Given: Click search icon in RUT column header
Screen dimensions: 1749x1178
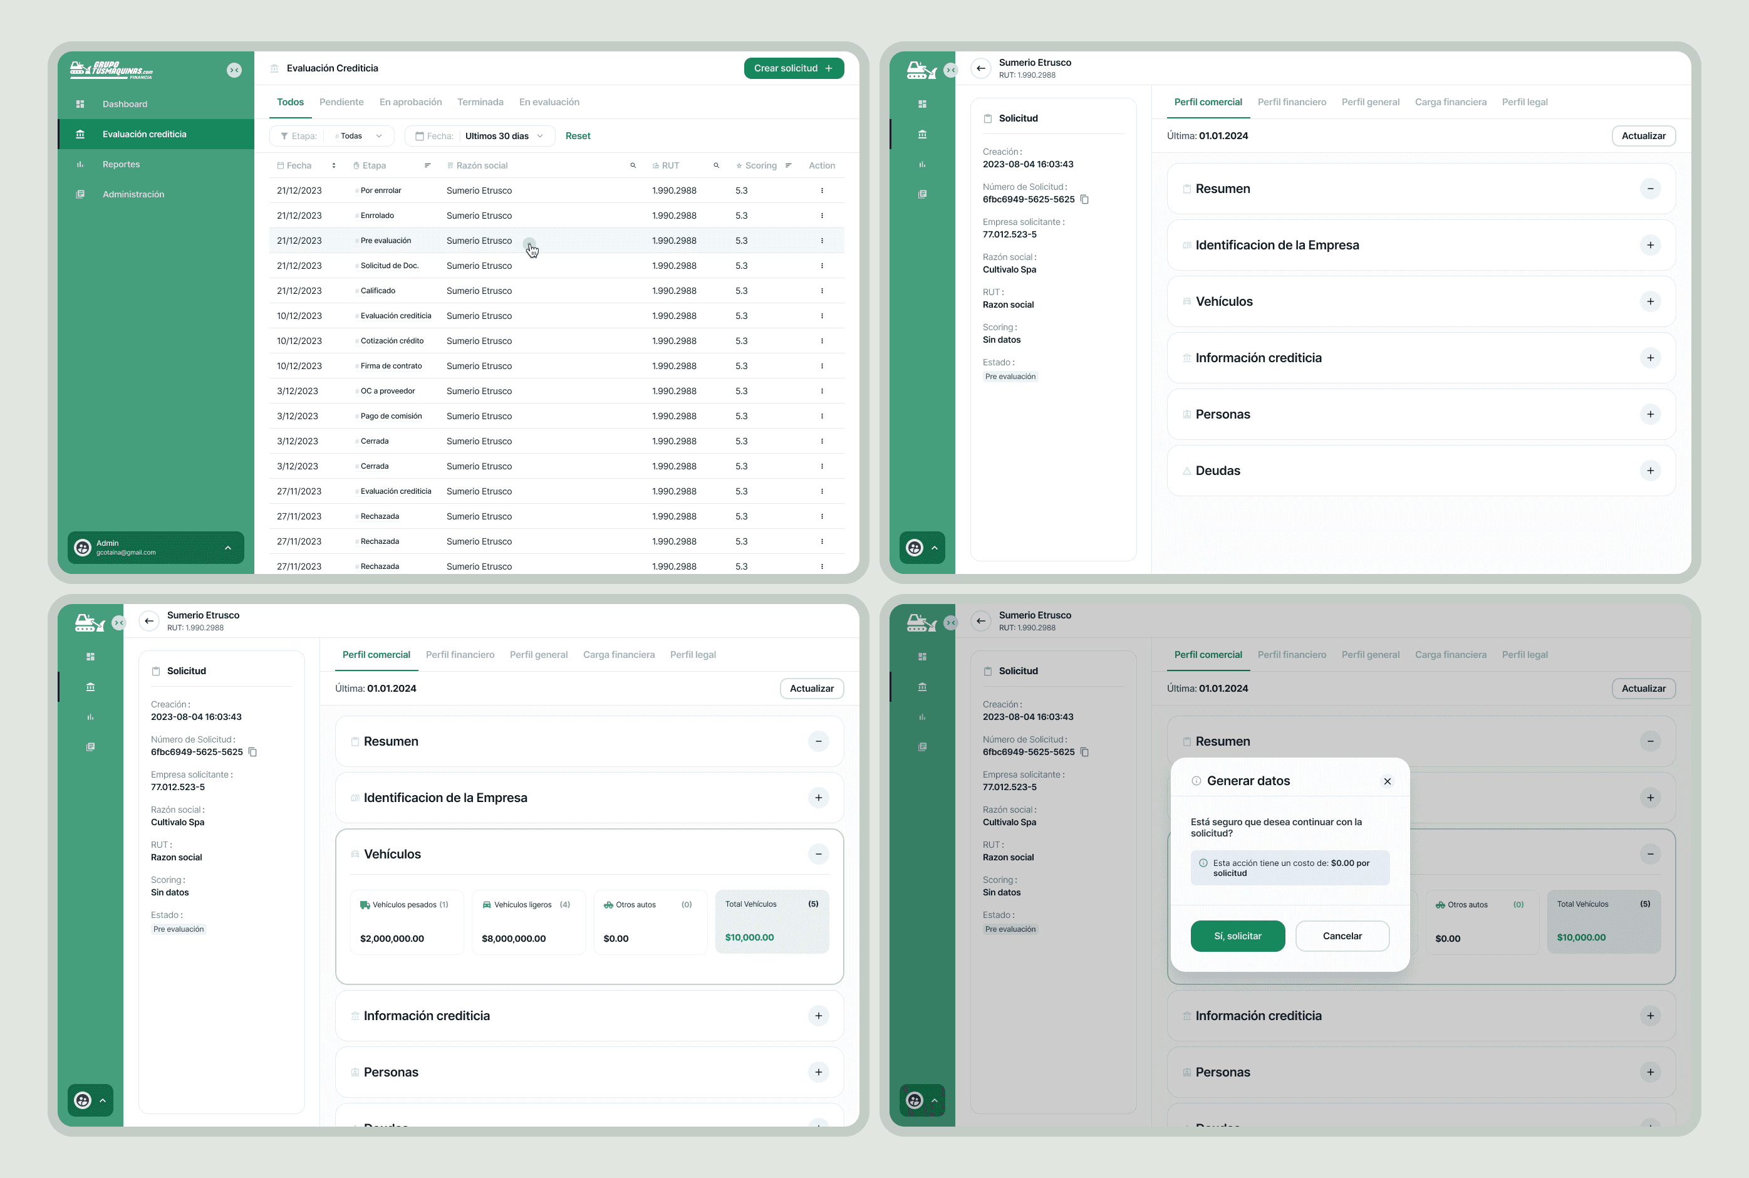Looking at the screenshot, I should [715, 165].
